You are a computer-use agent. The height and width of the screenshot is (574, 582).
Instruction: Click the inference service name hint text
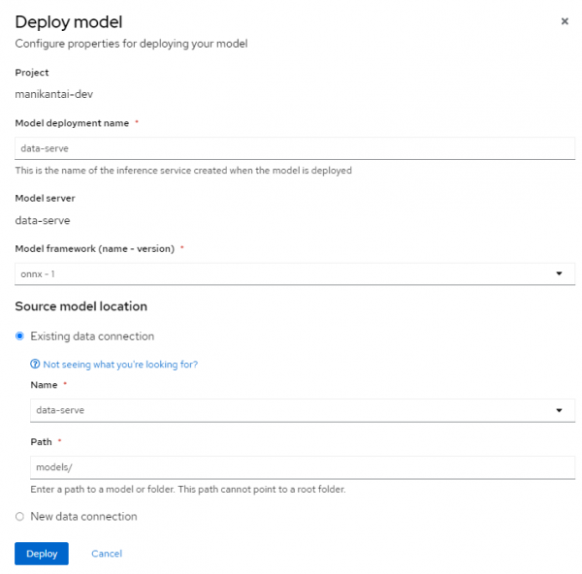coord(183,171)
